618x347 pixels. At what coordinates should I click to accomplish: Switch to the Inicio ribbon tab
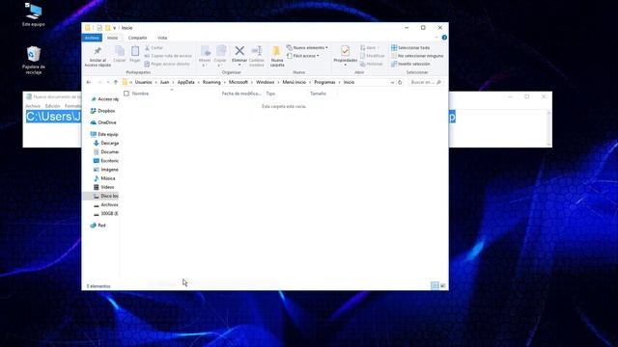click(112, 38)
